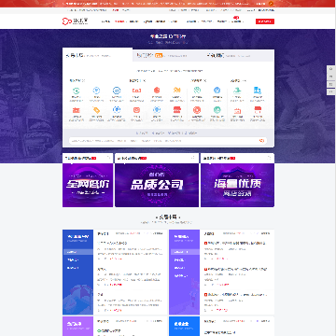Open the 全网低价 promotional banner
This screenshot has height=336, width=336.
88,185
